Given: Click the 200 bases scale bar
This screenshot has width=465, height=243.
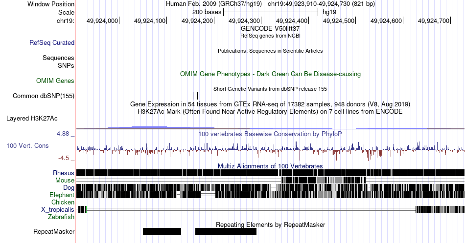Looking at the screenshot, I should (x=271, y=12).
